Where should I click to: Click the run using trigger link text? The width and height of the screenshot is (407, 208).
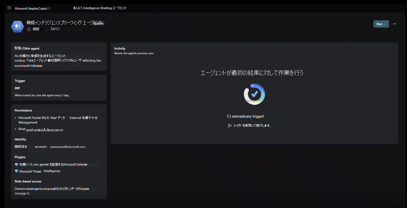tap(252, 126)
